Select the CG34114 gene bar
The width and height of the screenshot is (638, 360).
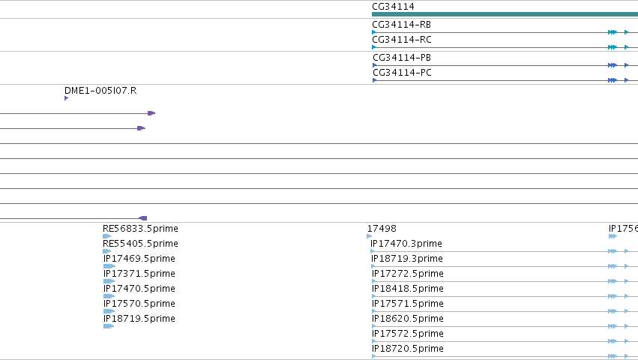[505, 14]
